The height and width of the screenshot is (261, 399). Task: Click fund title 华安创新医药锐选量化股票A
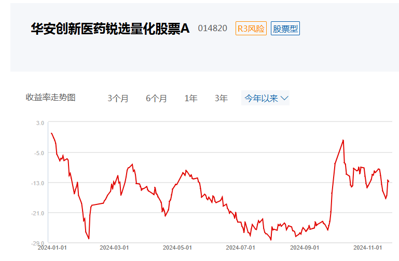click(110, 28)
